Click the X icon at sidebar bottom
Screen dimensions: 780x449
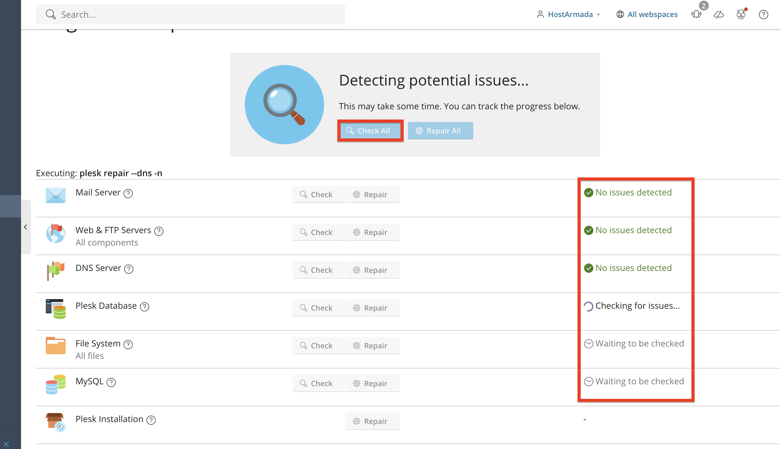(6, 444)
